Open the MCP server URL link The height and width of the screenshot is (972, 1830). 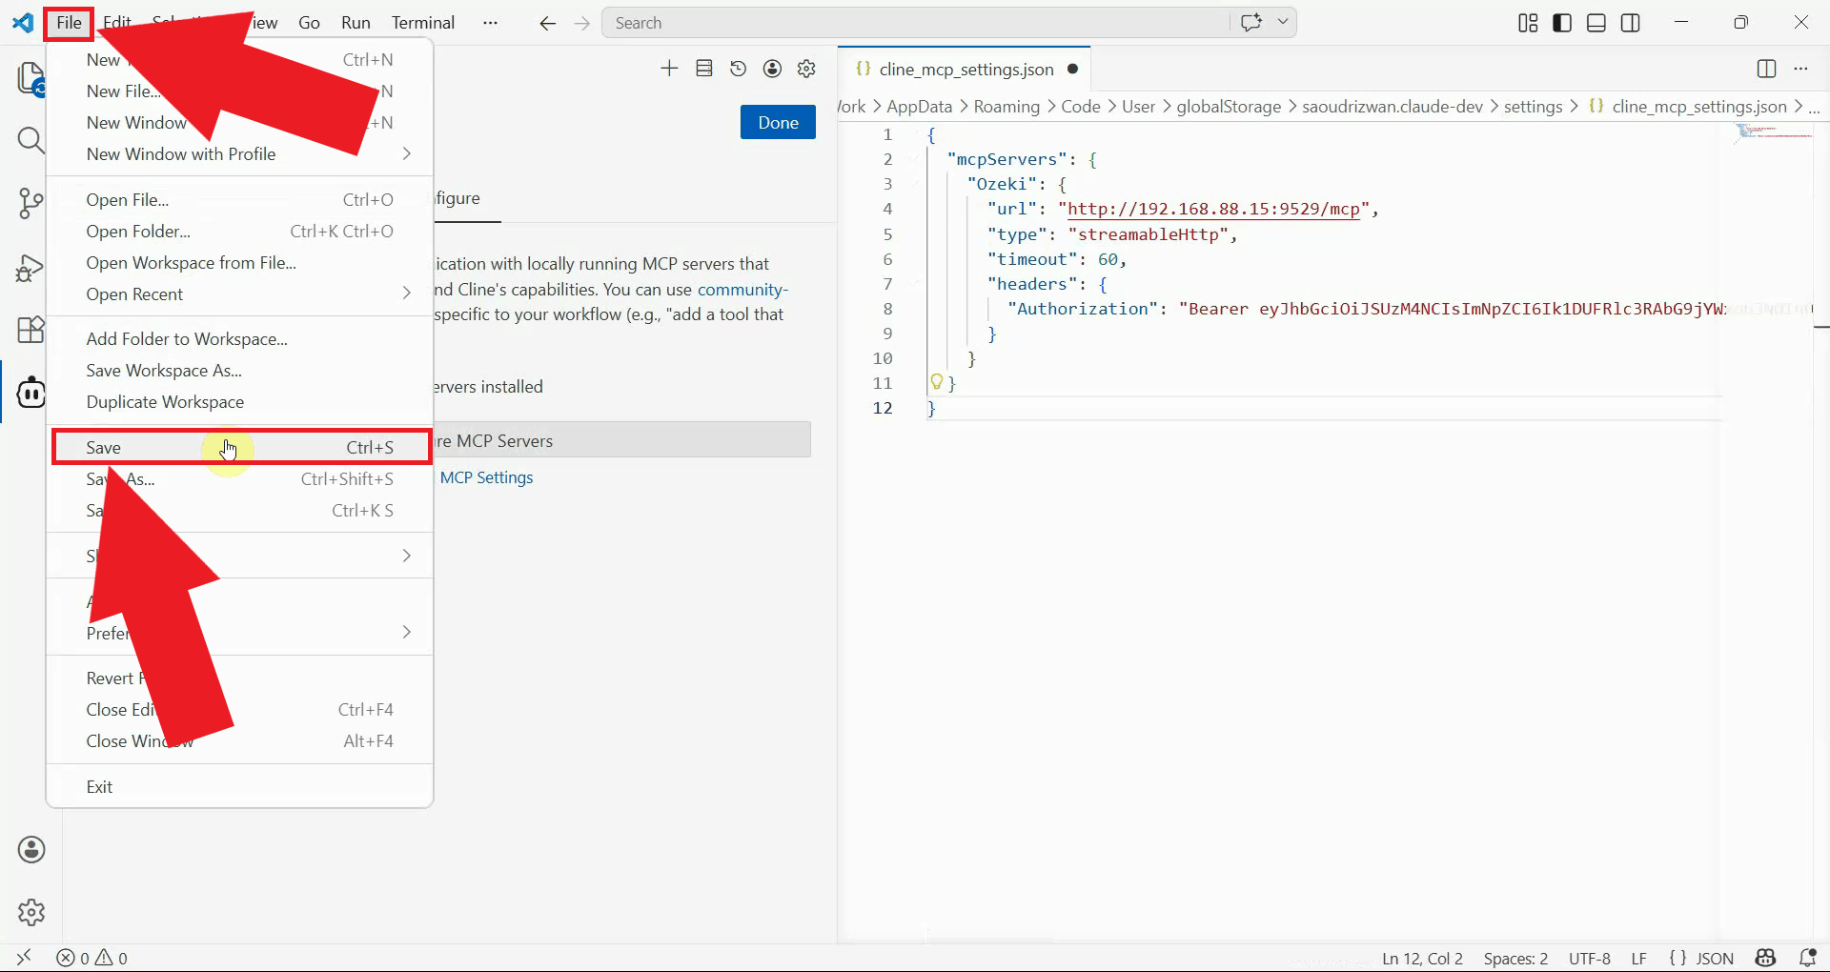tap(1213, 209)
